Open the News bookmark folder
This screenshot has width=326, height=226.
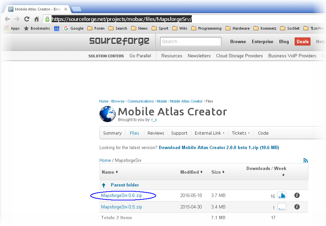pos(140,28)
